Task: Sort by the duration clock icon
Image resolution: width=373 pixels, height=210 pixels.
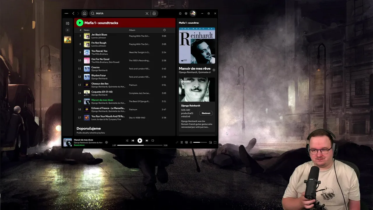Action: click(164, 30)
